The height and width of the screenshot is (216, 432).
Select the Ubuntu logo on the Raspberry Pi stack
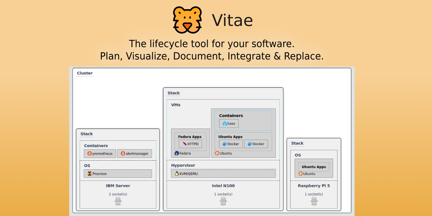[x=300, y=173]
